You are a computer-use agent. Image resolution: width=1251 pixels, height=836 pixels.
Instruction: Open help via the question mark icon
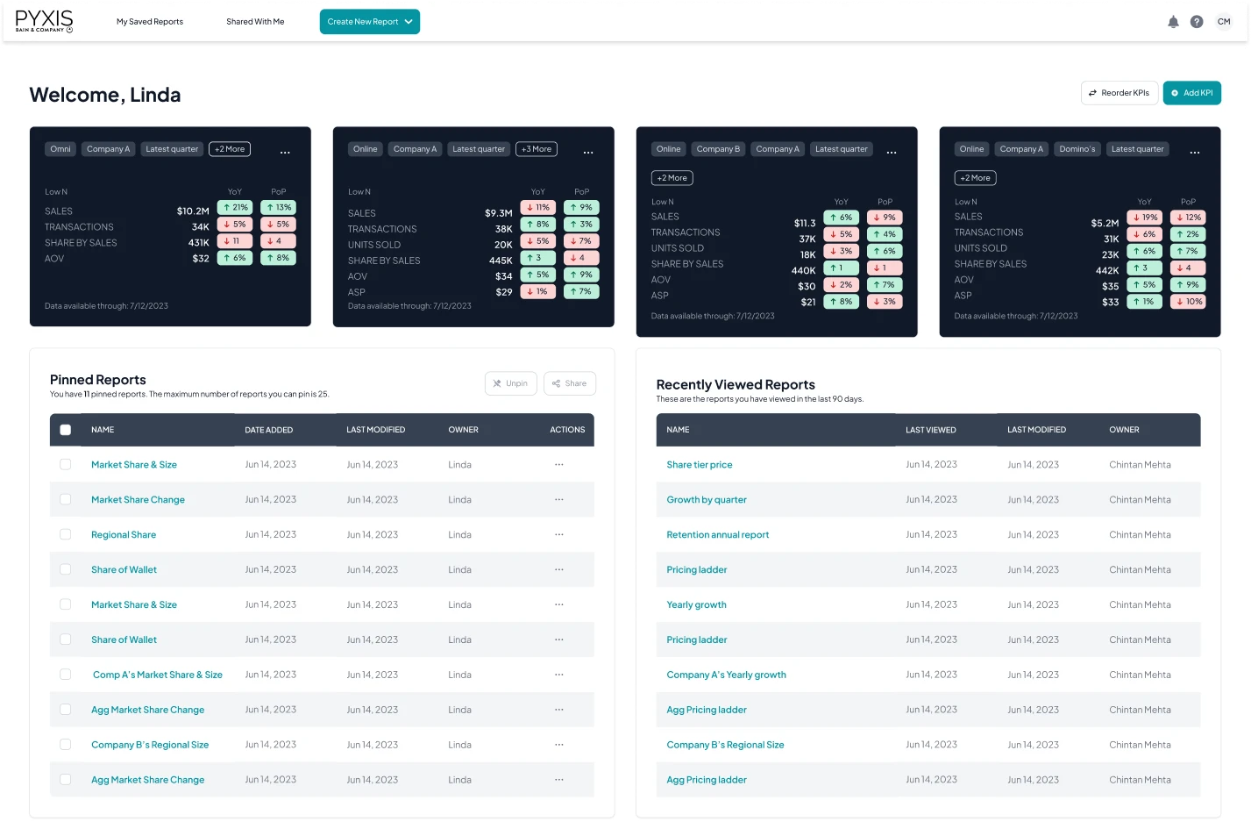click(x=1197, y=21)
